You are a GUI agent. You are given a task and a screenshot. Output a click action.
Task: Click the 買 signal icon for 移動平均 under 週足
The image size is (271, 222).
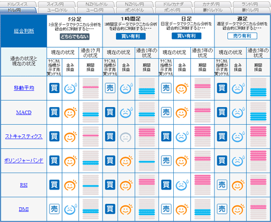222,88
